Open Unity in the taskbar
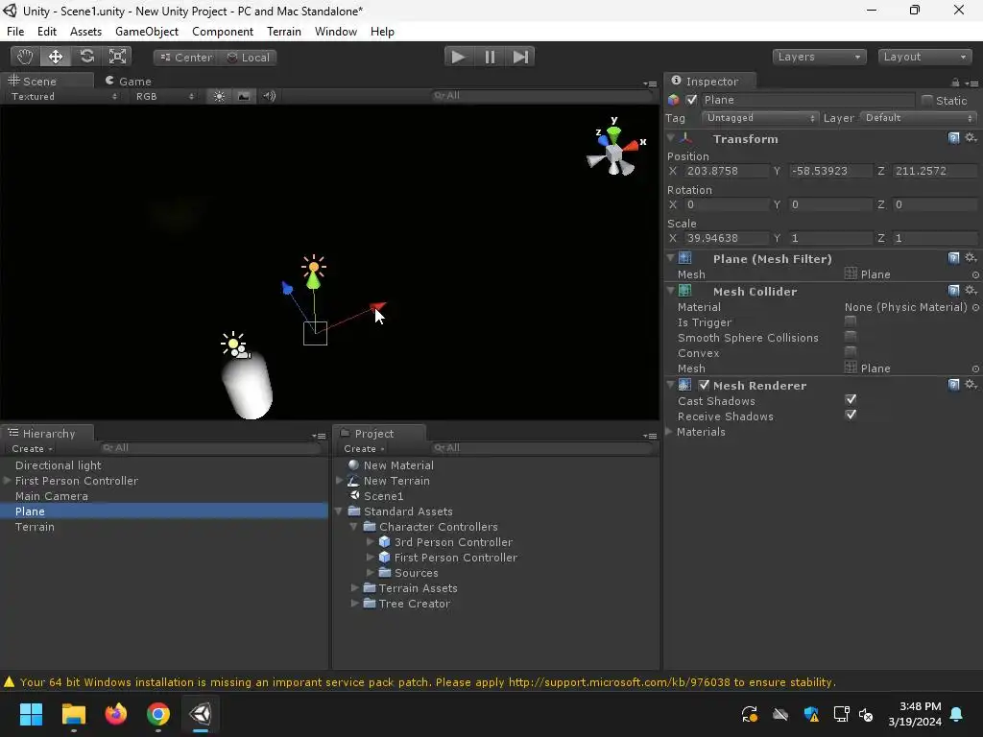The height and width of the screenshot is (737, 983). click(201, 714)
